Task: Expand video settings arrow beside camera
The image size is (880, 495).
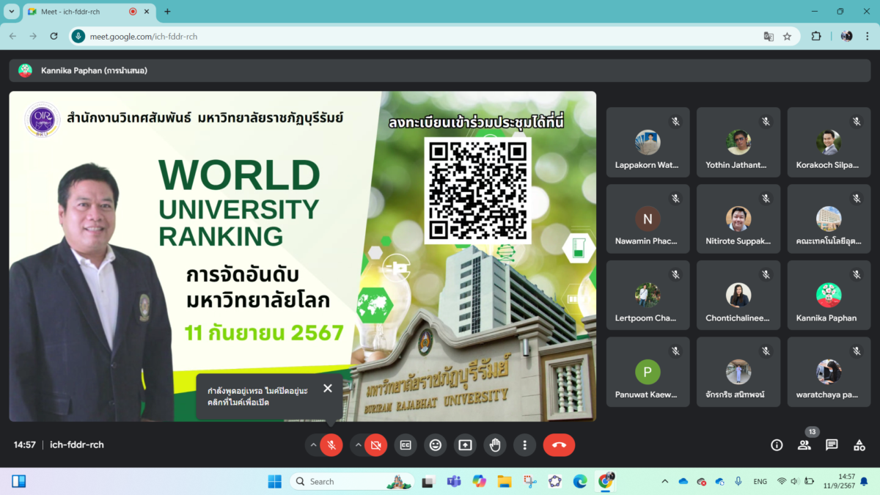Action: point(358,444)
